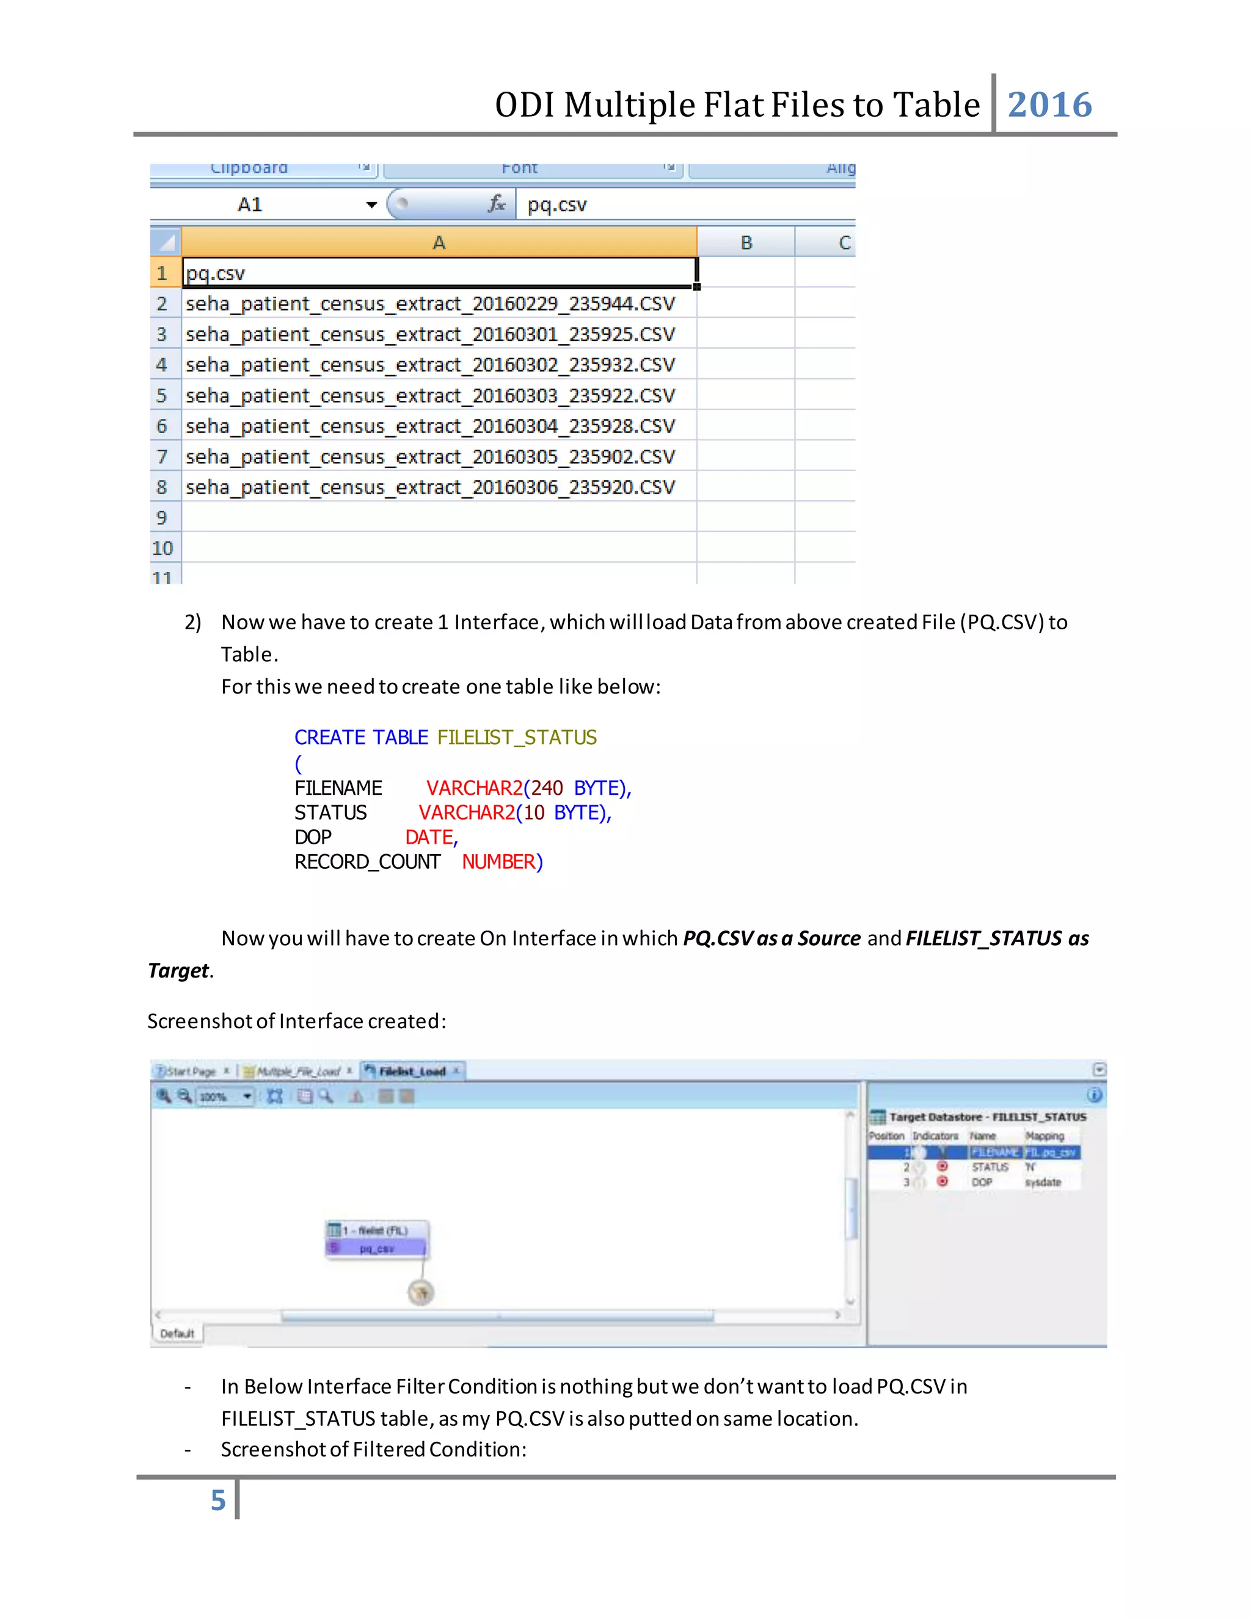Click the horizontal scrollbar right arrow
This screenshot has height=1619, width=1251.
[838, 1316]
